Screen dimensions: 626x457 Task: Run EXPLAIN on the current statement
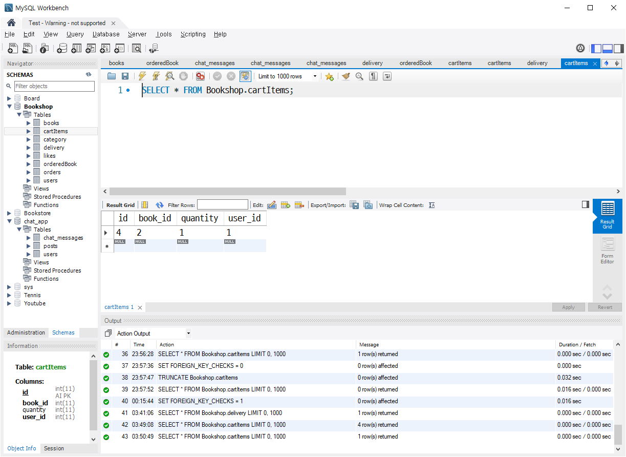(x=170, y=76)
